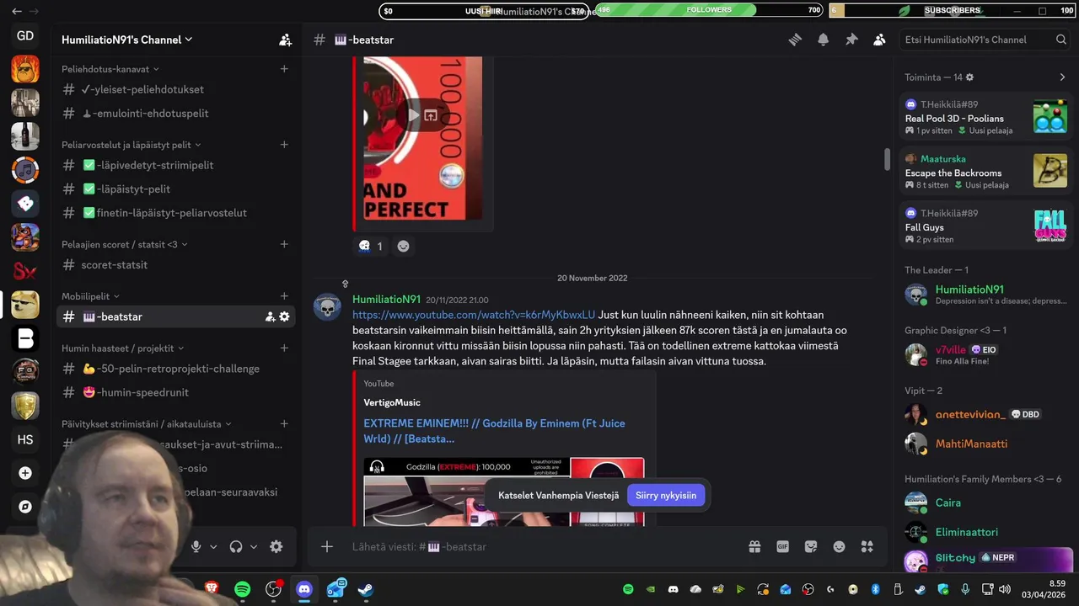Open the humin-speedrunit channel
Screen dimensions: 1079x606
tap(175, 392)
